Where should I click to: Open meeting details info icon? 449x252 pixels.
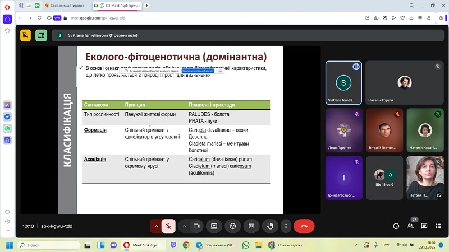pos(396,226)
